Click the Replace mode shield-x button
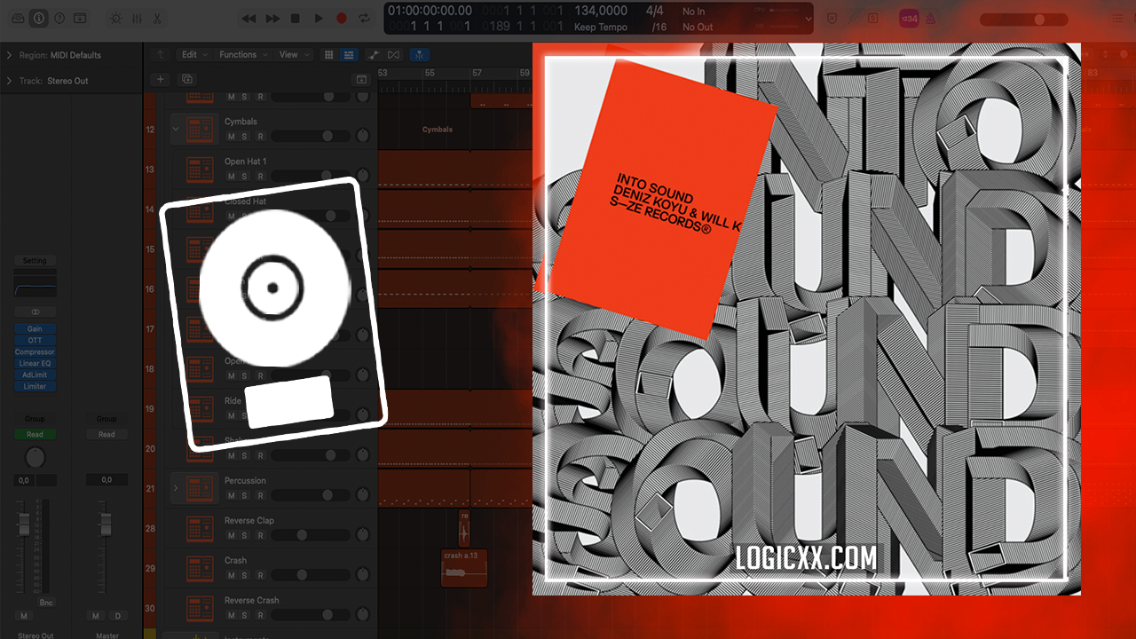Image resolution: width=1136 pixels, height=639 pixels. coord(832,18)
